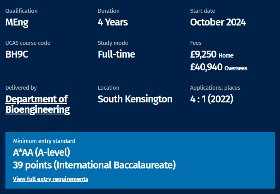Image resolution: width=280 pixels, height=194 pixels.
Task: Click the Minimum entry standard label
Action: (x=44, y=141)
